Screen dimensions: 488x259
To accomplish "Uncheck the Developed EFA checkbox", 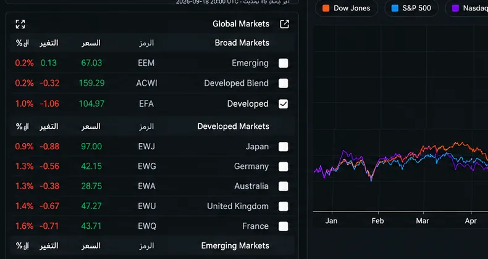I will [283, 104].
